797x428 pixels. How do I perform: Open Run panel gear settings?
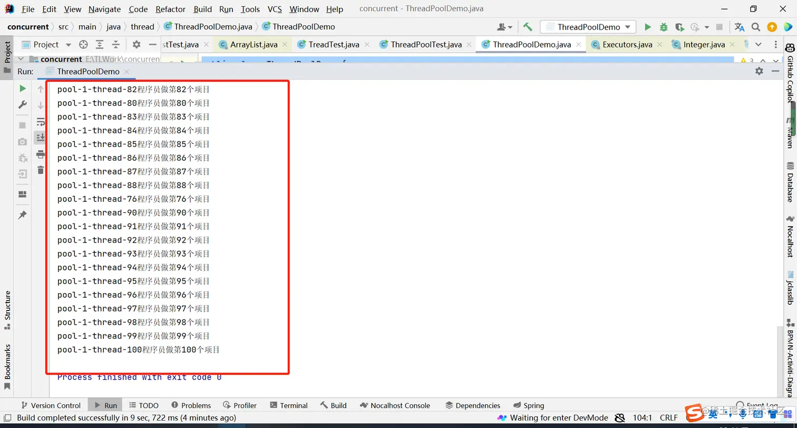tap(759, 71)
